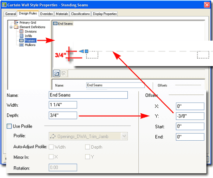
Task: Toggle Auto-Adjust Profile Depth checkbox
Action: 88,147
